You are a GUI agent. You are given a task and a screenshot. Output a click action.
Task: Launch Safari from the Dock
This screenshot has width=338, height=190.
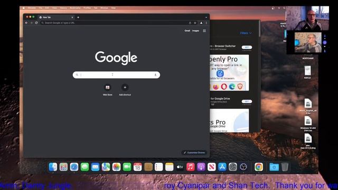coord(74,167)
